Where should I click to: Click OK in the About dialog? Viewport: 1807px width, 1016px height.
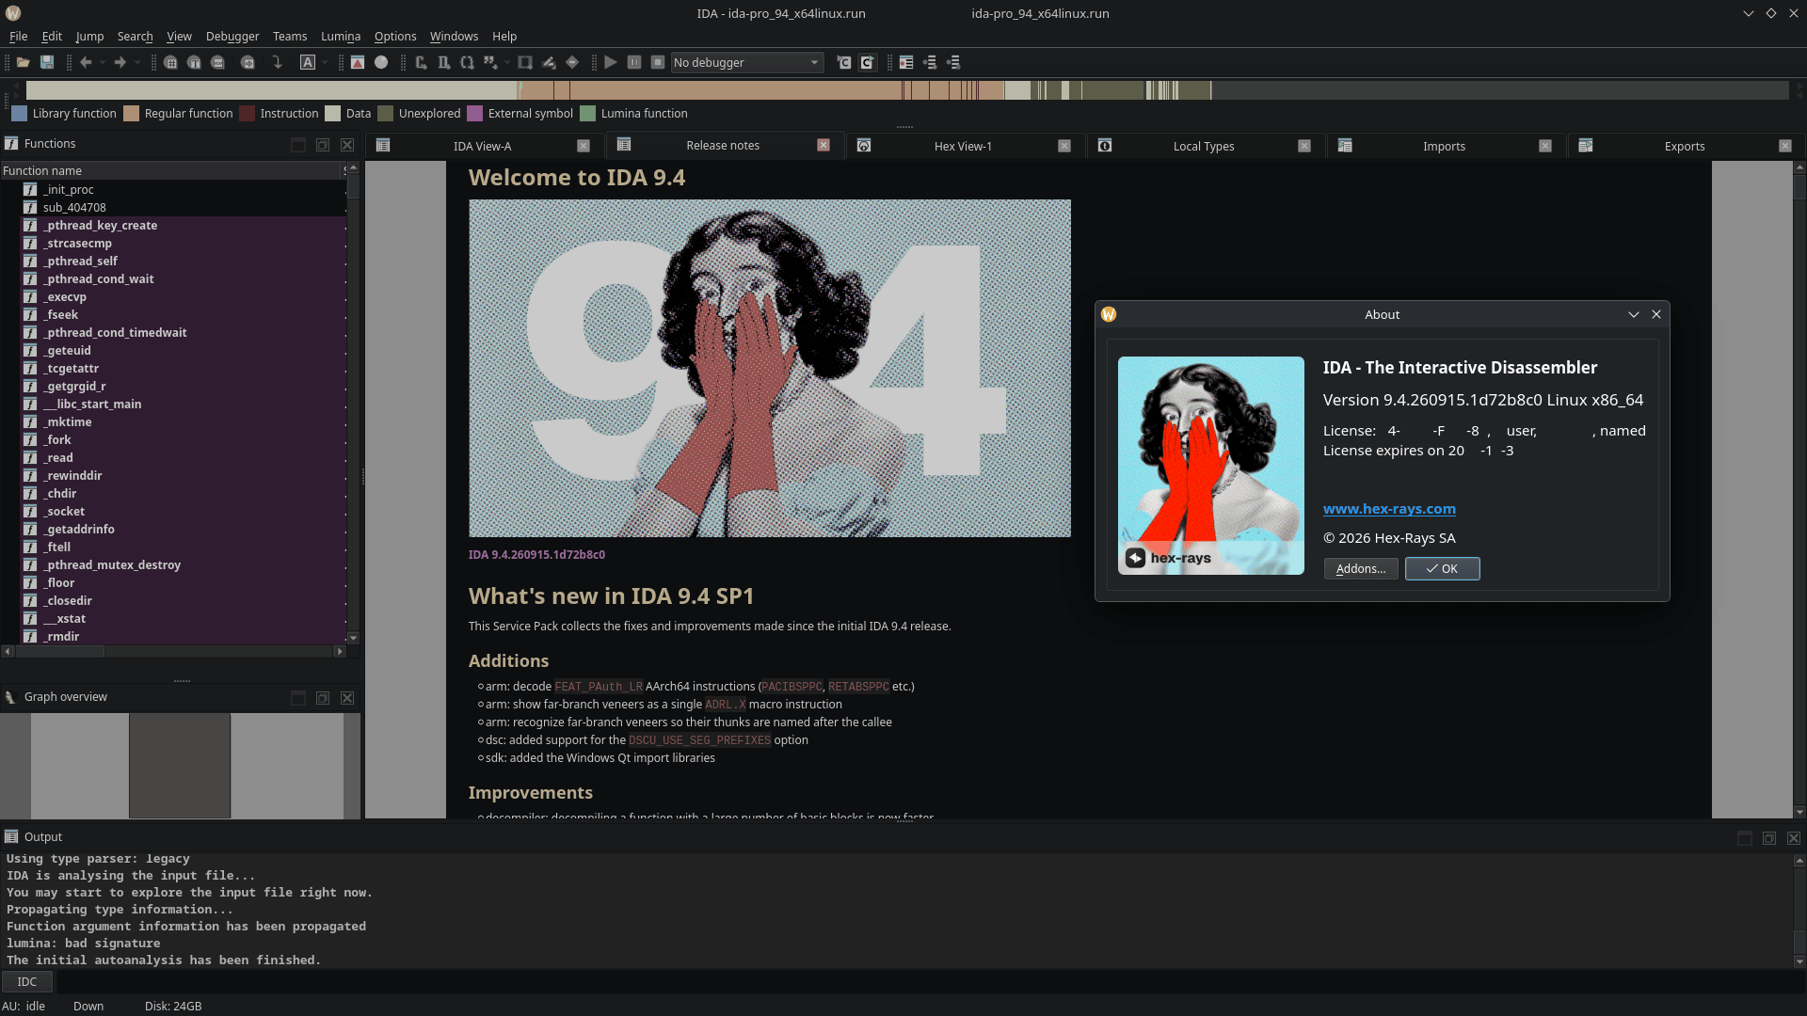coord(1442,568)
